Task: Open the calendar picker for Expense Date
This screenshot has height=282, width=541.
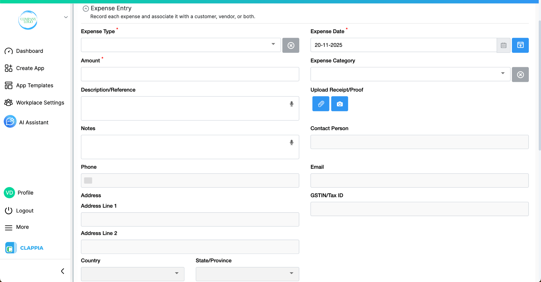Action: 503,45
